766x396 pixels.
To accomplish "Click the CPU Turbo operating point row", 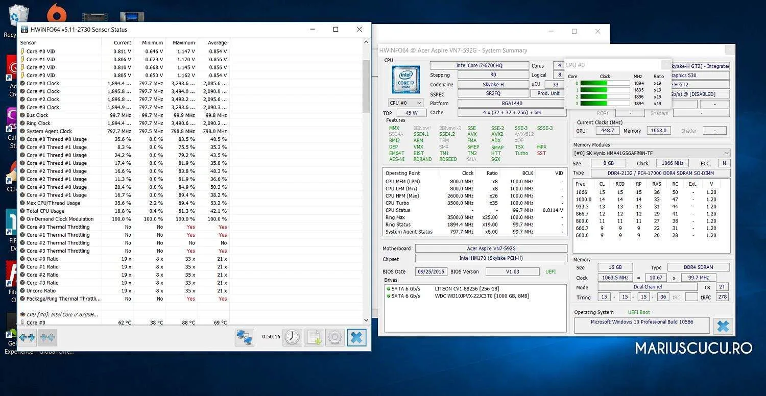I will click(474, 203).
